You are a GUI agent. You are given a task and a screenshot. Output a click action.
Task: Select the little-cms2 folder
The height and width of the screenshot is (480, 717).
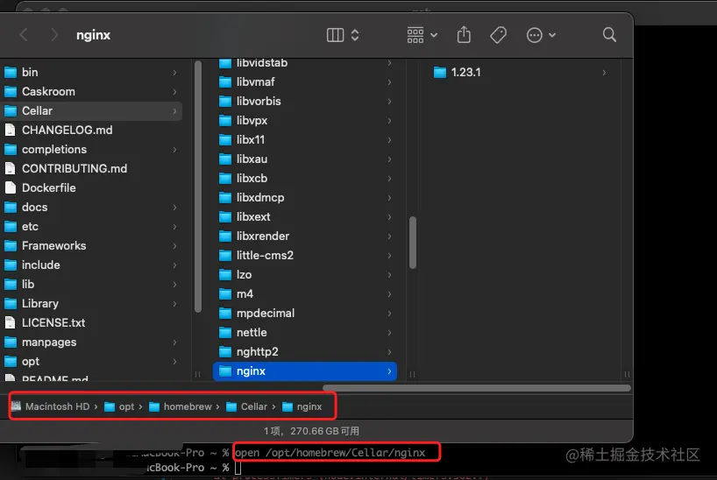click(x=305, y=255)
